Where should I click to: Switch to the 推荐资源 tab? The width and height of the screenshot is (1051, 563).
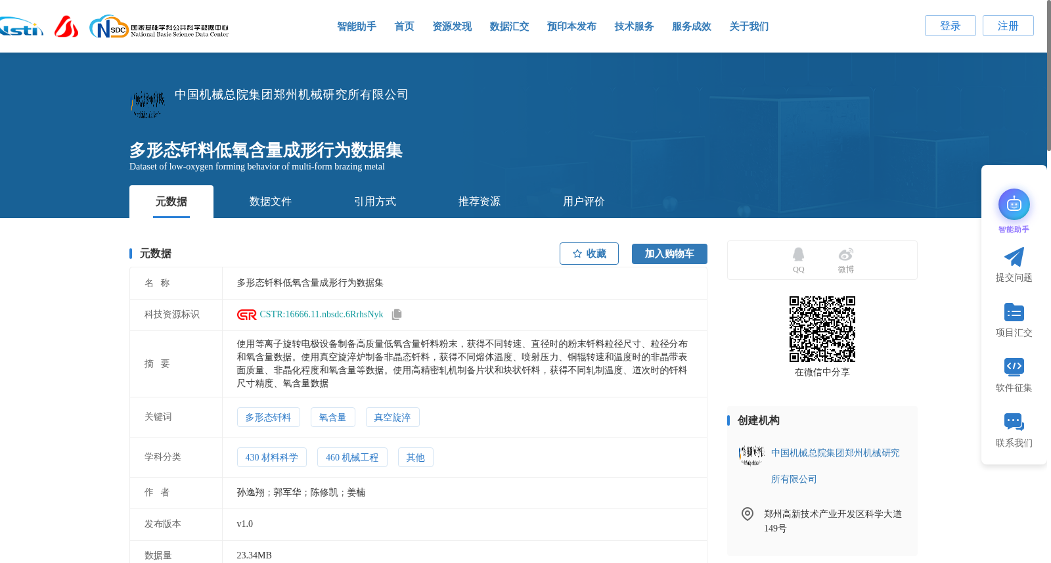point(480,202)
